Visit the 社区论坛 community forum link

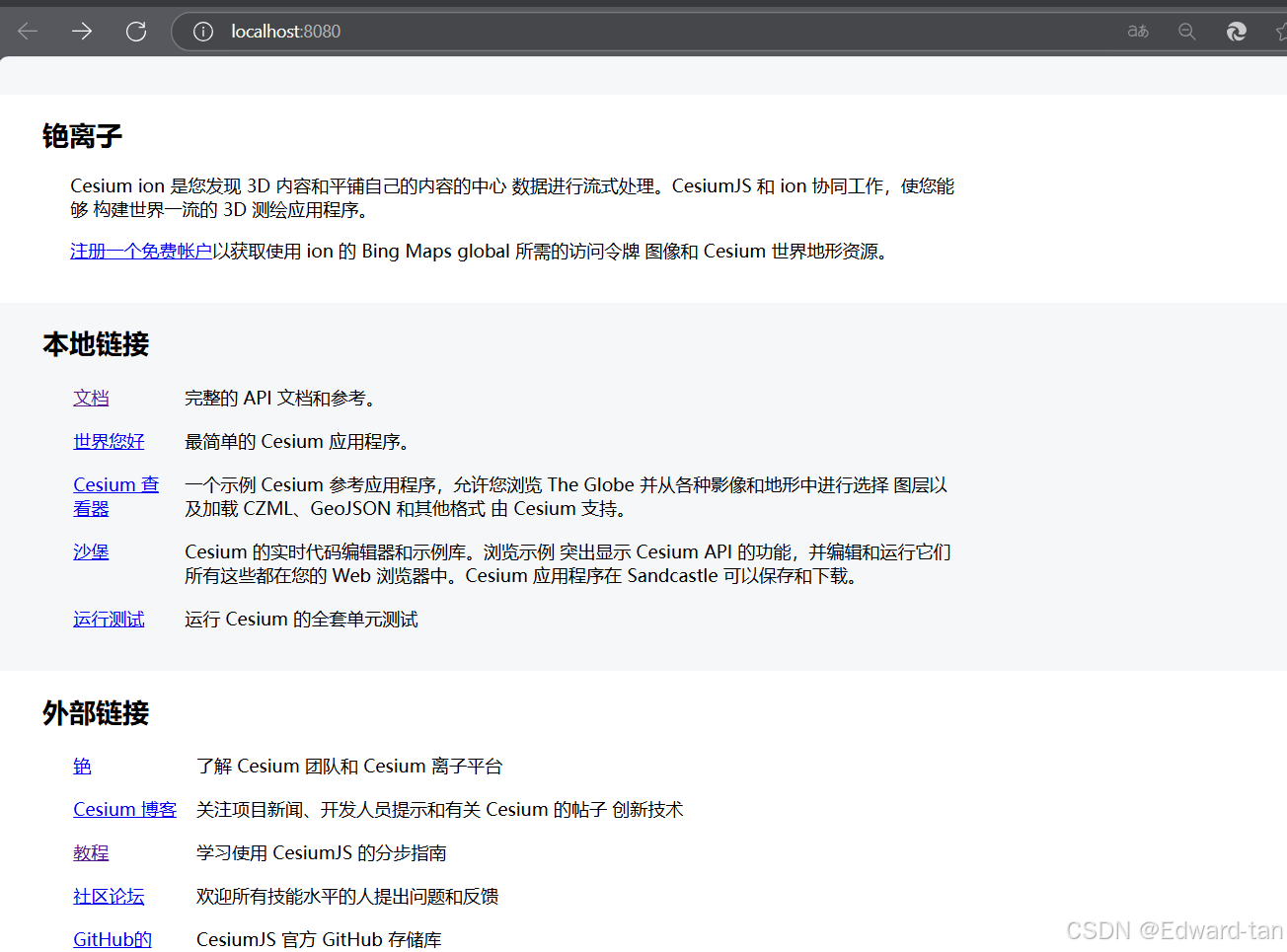pos(109,896)
